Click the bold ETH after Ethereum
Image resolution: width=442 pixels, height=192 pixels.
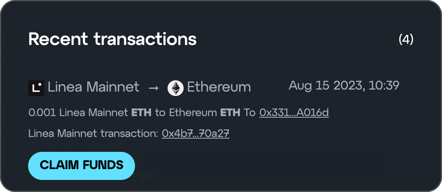pos(230,113)
